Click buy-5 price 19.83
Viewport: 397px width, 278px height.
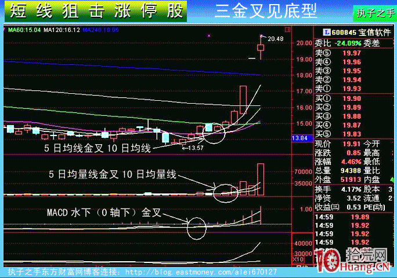[352, 134]
